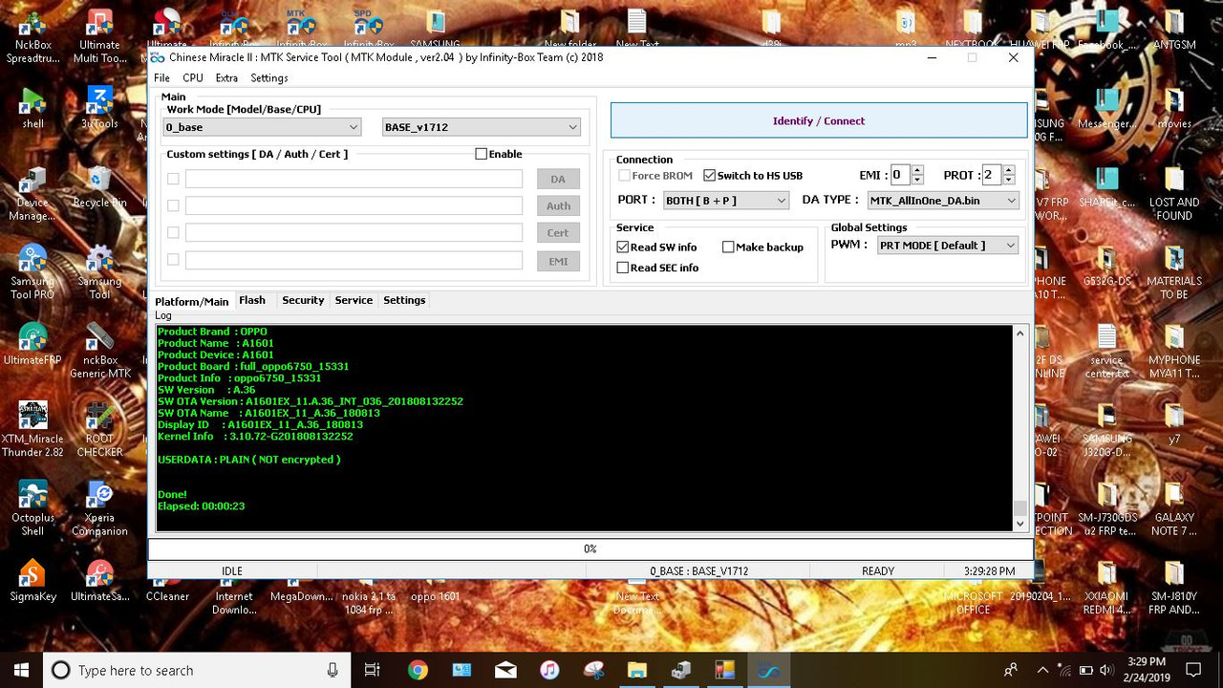Open the Mail app from taskbar
The image size is (1223, 688).
(x=505, y=670)
